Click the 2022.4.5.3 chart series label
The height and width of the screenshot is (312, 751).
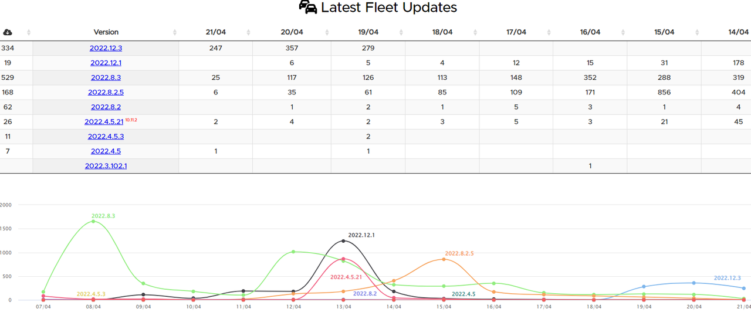tap(91, 294)
